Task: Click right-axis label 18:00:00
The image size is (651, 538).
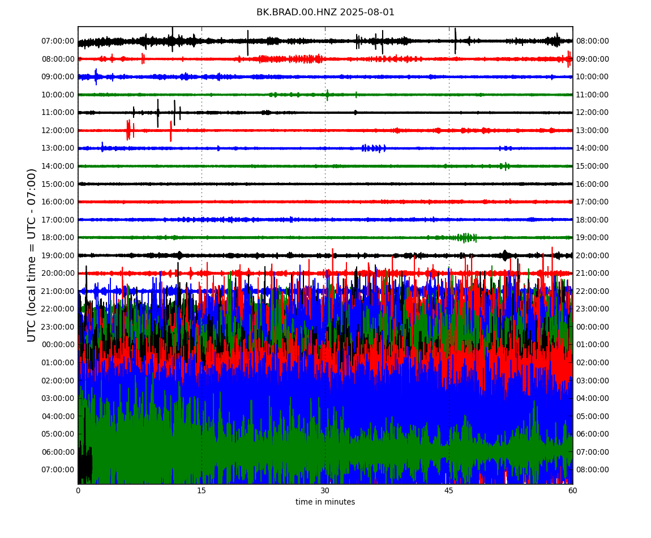Action: coord(593,220)
